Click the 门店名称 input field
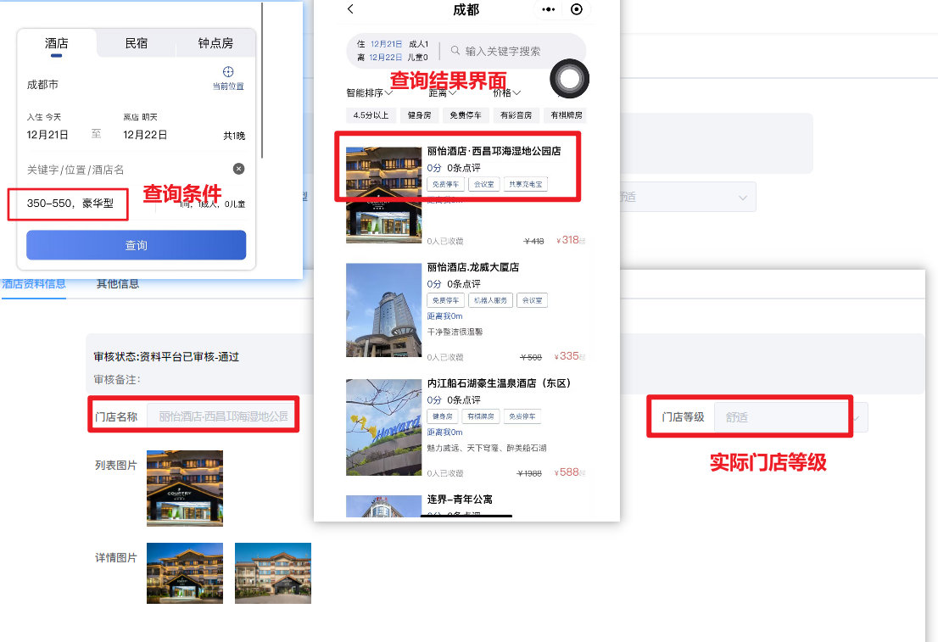 [222, 416]
